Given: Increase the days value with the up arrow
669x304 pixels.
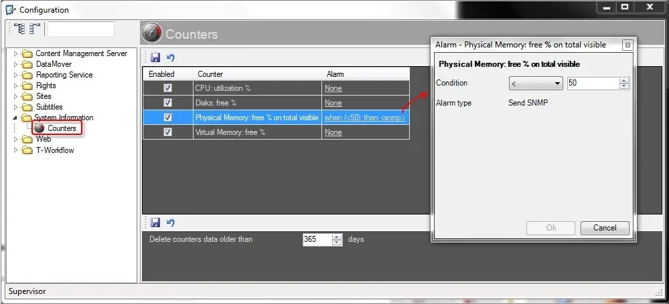Looking at the screenshot, I should pyautogui.click(x=337, y=237).
